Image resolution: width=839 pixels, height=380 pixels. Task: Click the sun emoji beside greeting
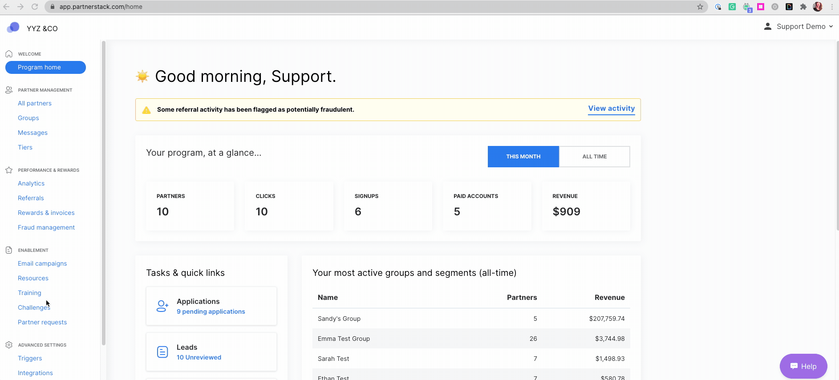pos(142,76)
